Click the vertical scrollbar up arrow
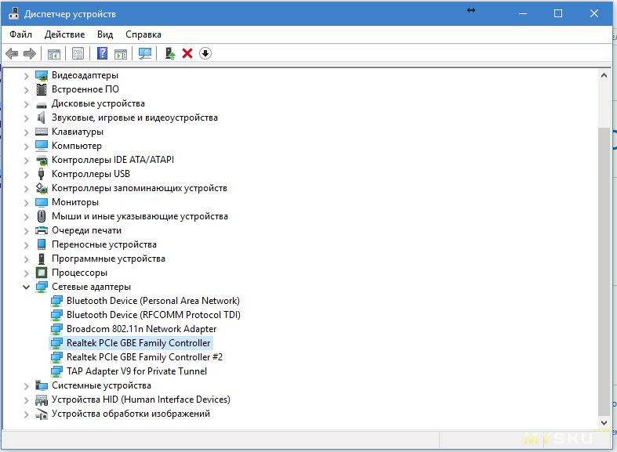Screen dimensions: 617x452 tap(604, 75)
